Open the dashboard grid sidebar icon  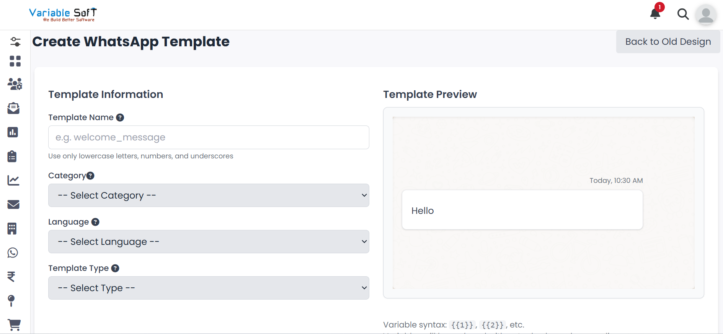15,61
